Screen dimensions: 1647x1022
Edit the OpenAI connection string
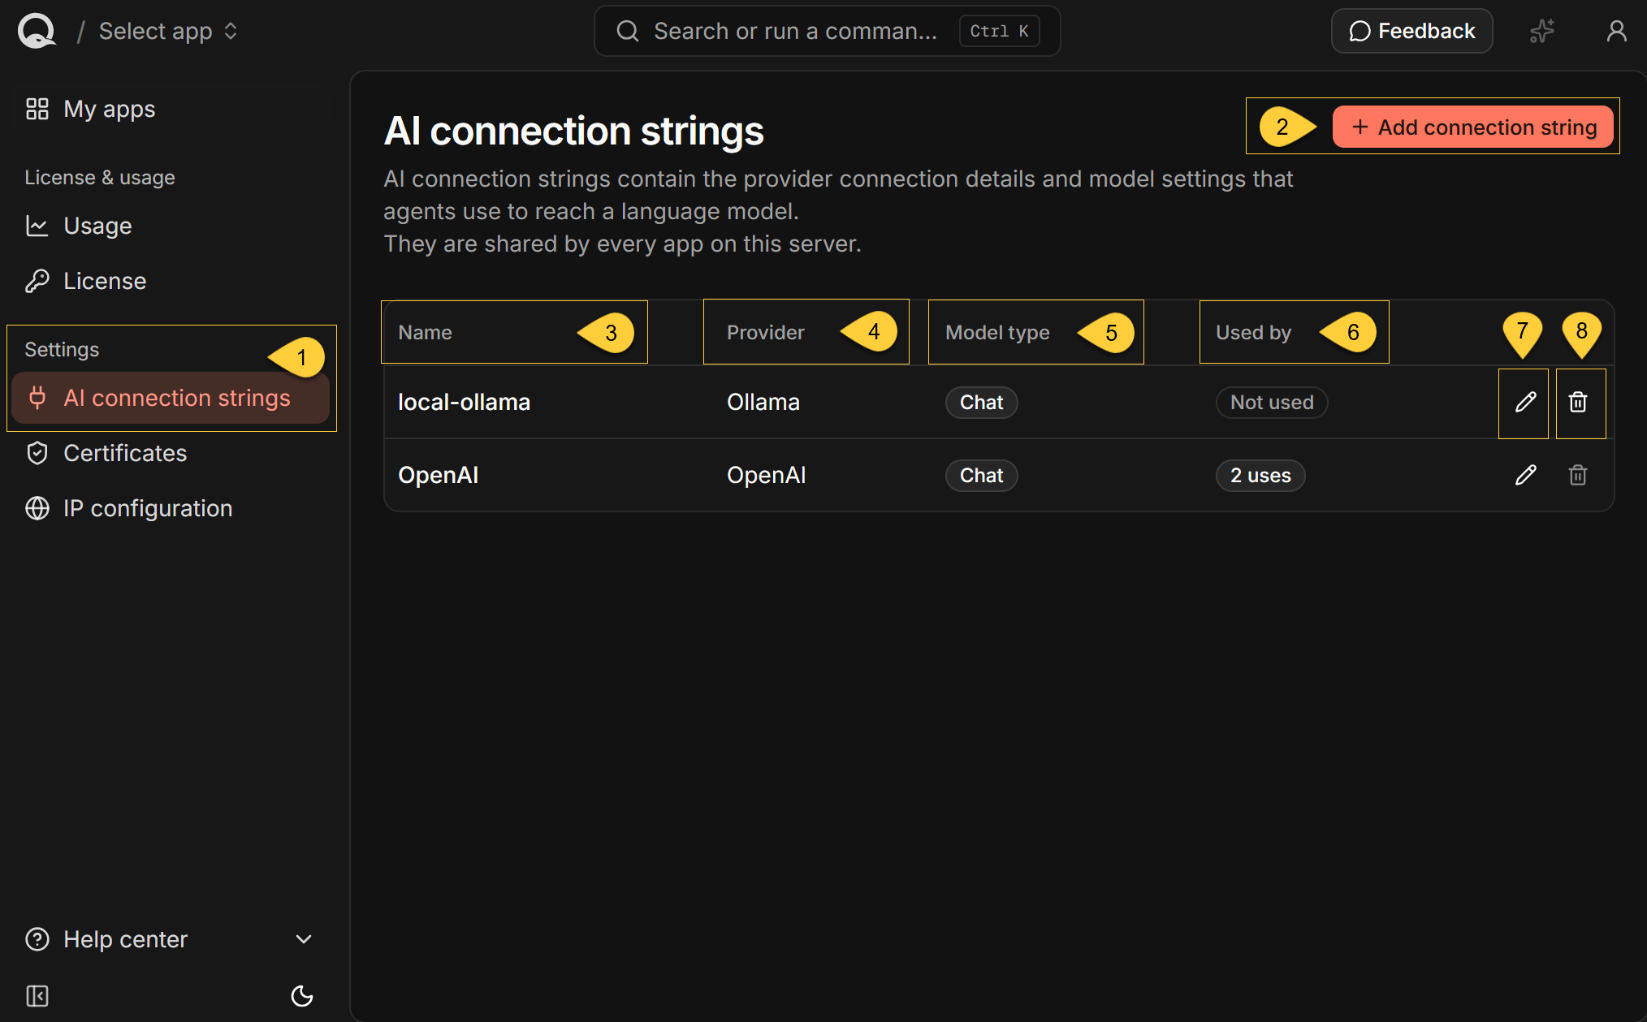[1525, 475]
